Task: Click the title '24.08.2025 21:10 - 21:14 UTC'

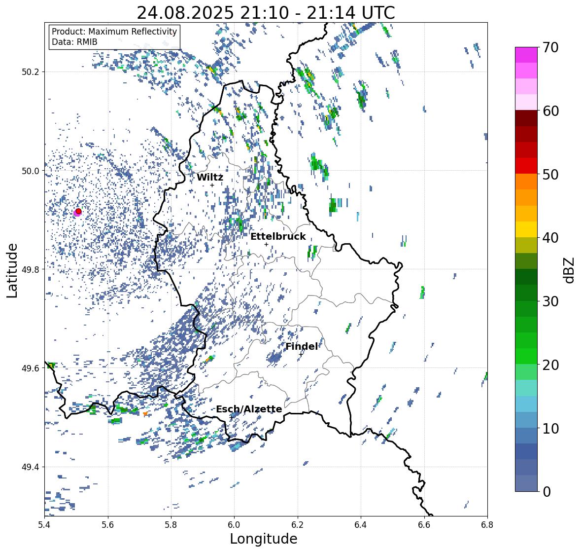Action: [266, 13]
